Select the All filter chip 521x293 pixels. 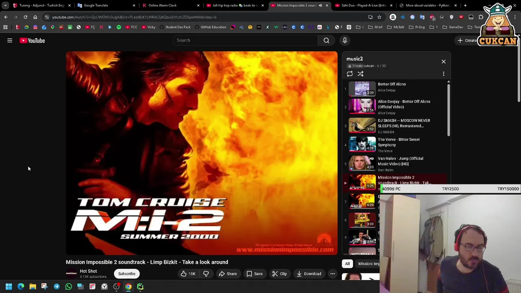point(347,264)
